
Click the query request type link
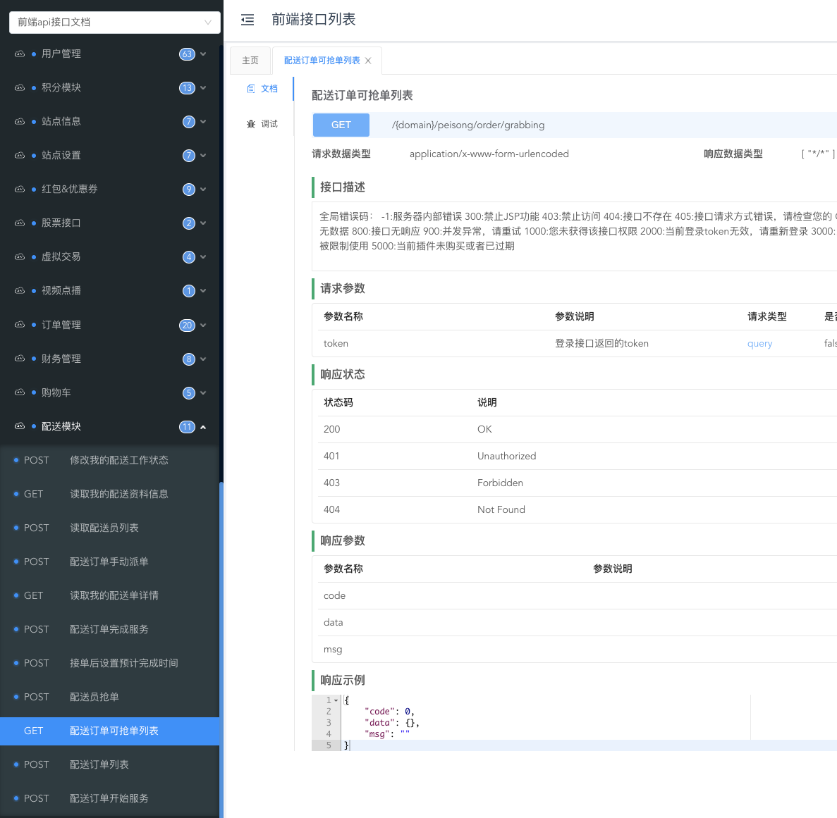click(759, 344)
